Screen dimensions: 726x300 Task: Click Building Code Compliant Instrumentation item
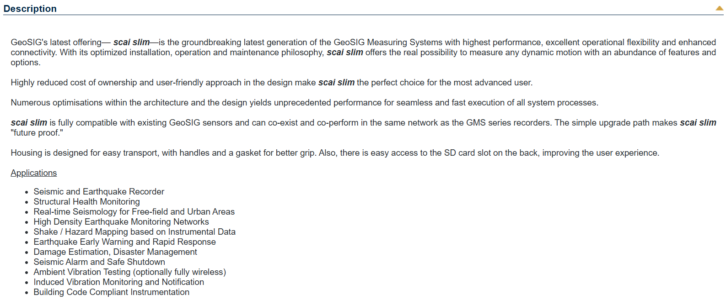click(111, 292)
